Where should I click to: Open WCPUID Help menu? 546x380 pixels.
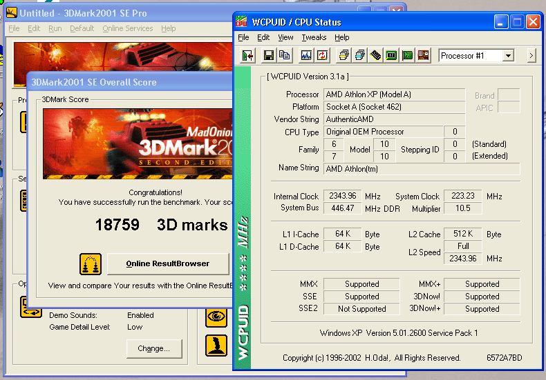(342, 37)
